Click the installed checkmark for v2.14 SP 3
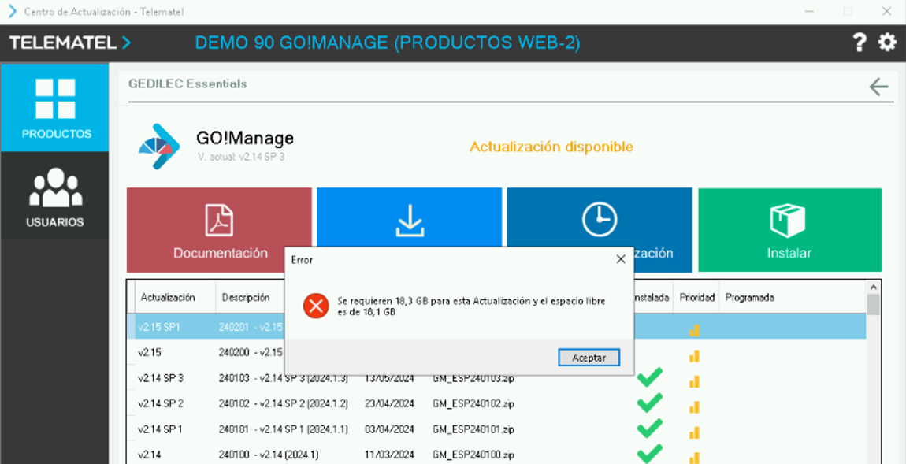The width and height of the screenshot is (906, 464). point(649,378)
